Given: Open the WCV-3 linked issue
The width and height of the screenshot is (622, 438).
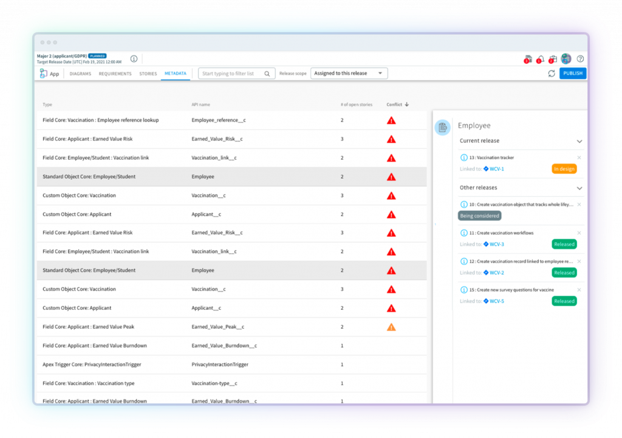Looking at the screenshot, I should pyautogui.click(x=496, y=244).
